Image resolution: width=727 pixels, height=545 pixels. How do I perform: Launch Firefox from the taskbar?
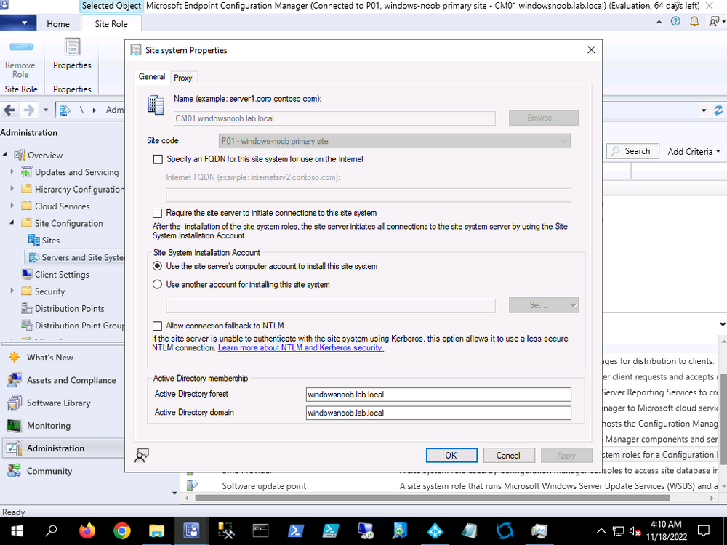[87, 530]
